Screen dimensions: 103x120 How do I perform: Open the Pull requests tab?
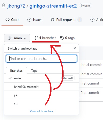(67, 20)
